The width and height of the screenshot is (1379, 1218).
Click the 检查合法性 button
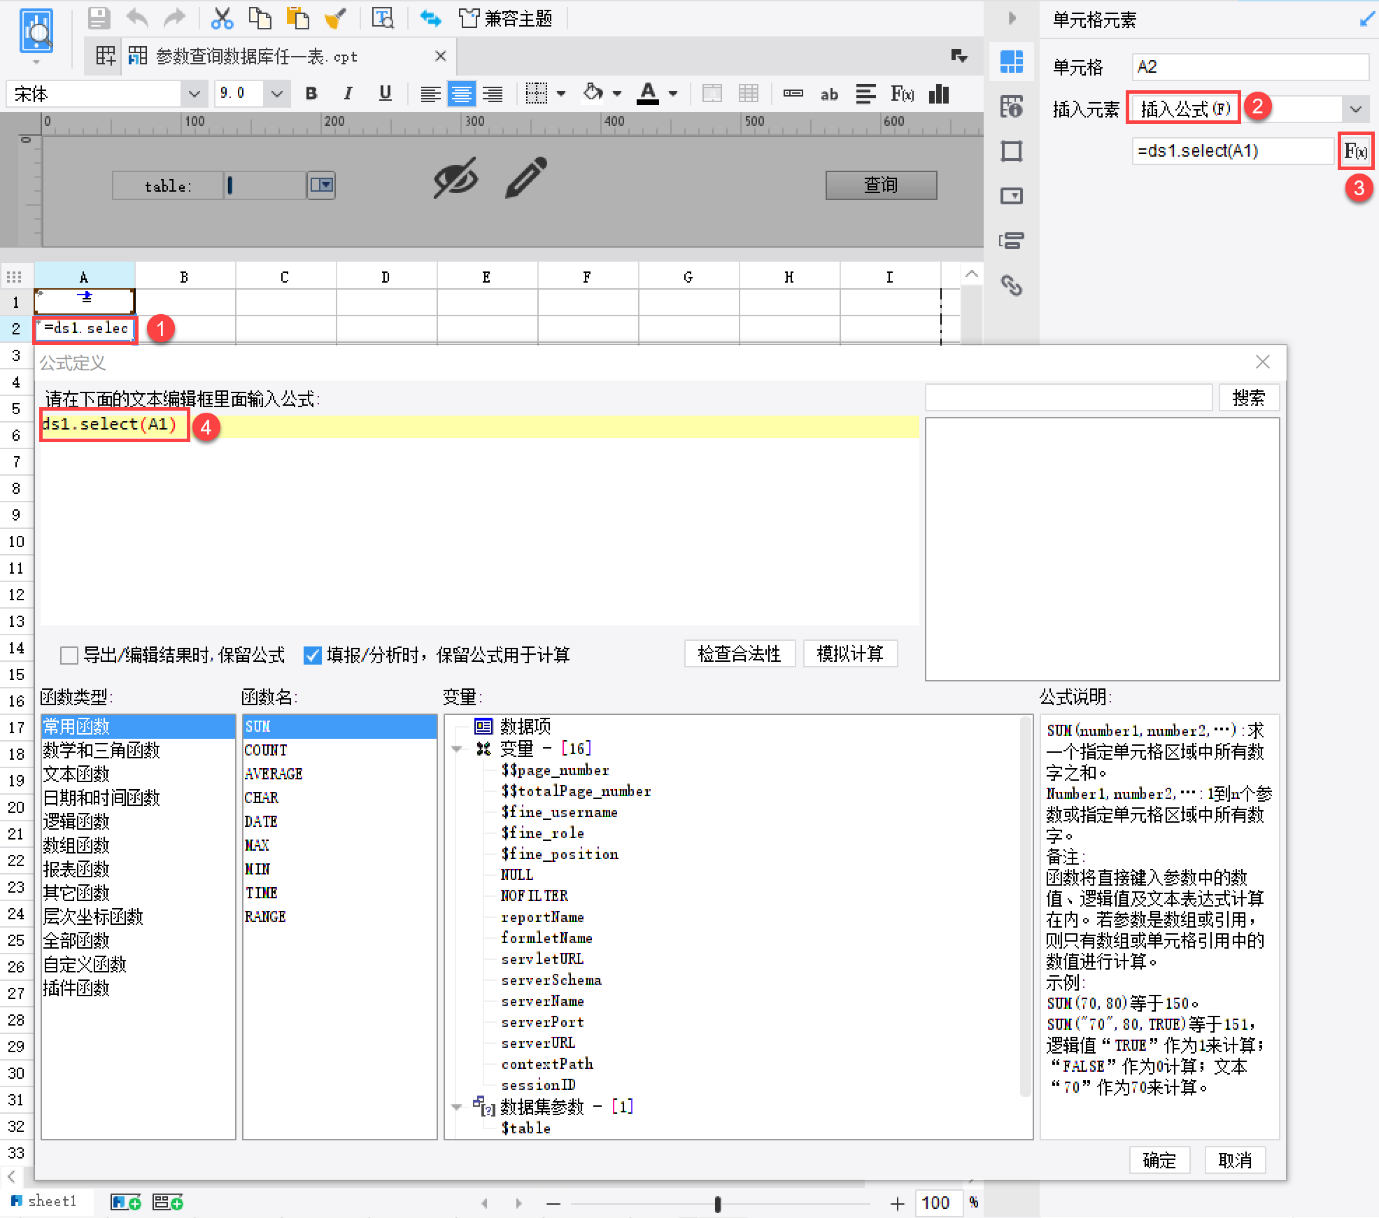pos(739,654)
